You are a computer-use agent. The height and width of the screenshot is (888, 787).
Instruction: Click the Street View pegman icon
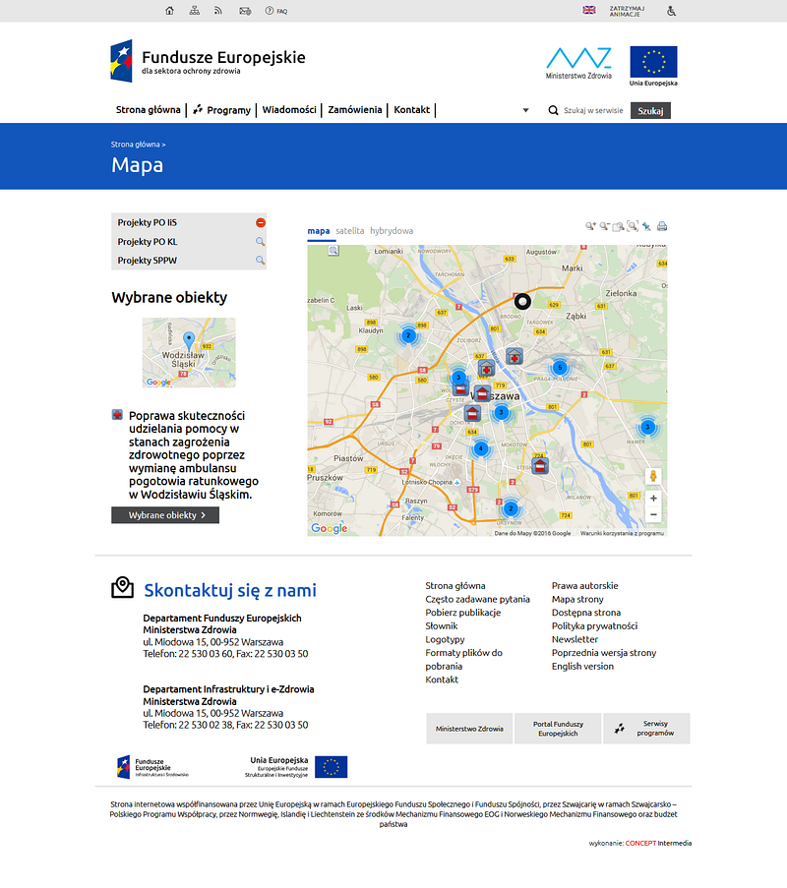[x=653, y=476]
